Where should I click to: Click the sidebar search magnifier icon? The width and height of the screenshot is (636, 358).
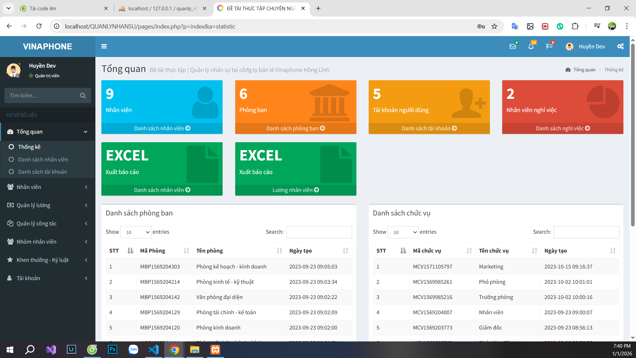[x=83, y=95]
